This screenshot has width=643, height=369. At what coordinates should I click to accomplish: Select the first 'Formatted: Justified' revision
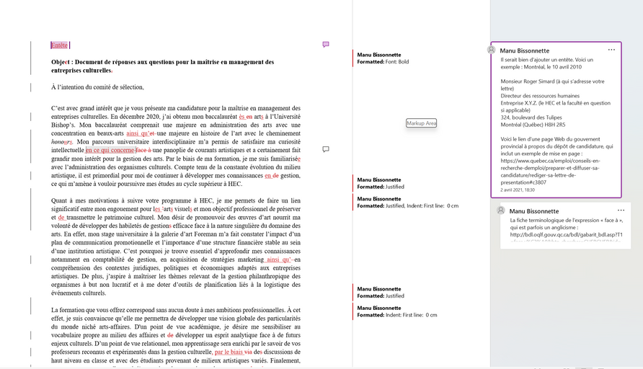pos(381,187)
